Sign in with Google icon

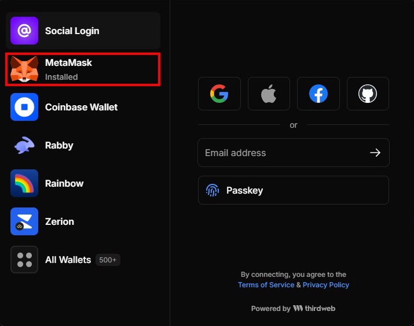(x=219, y=94)
